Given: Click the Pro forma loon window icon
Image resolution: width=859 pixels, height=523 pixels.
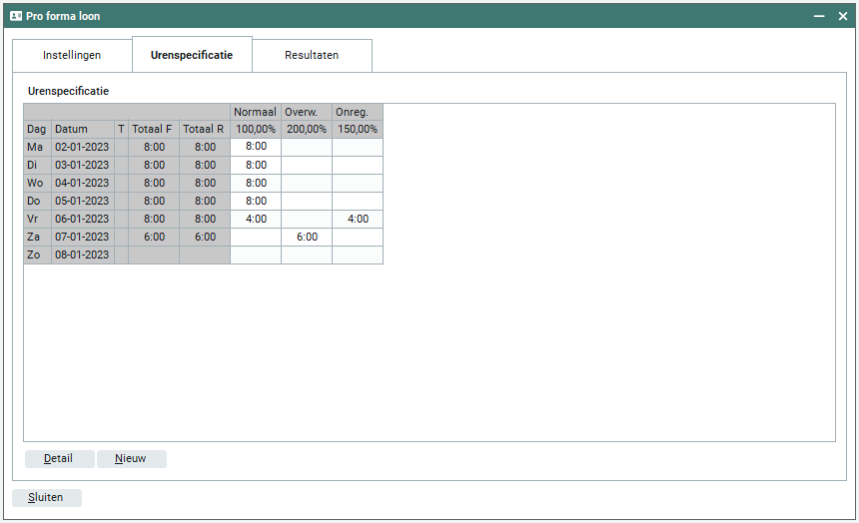Looking at the screenshot, I should coord(16,16).
